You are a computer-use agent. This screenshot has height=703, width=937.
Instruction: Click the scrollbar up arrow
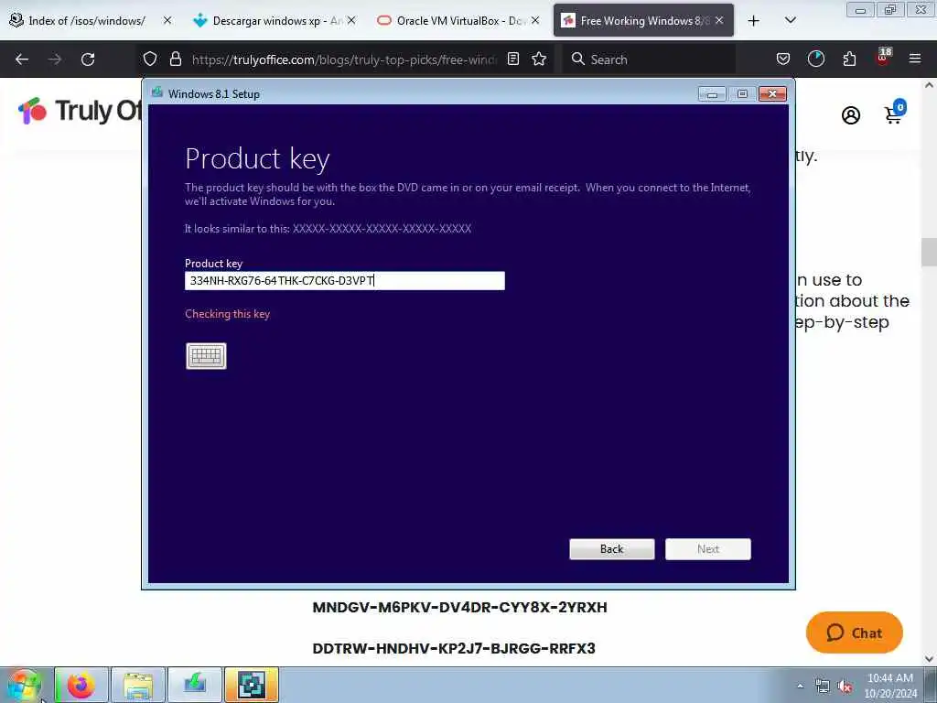point(929,85)
